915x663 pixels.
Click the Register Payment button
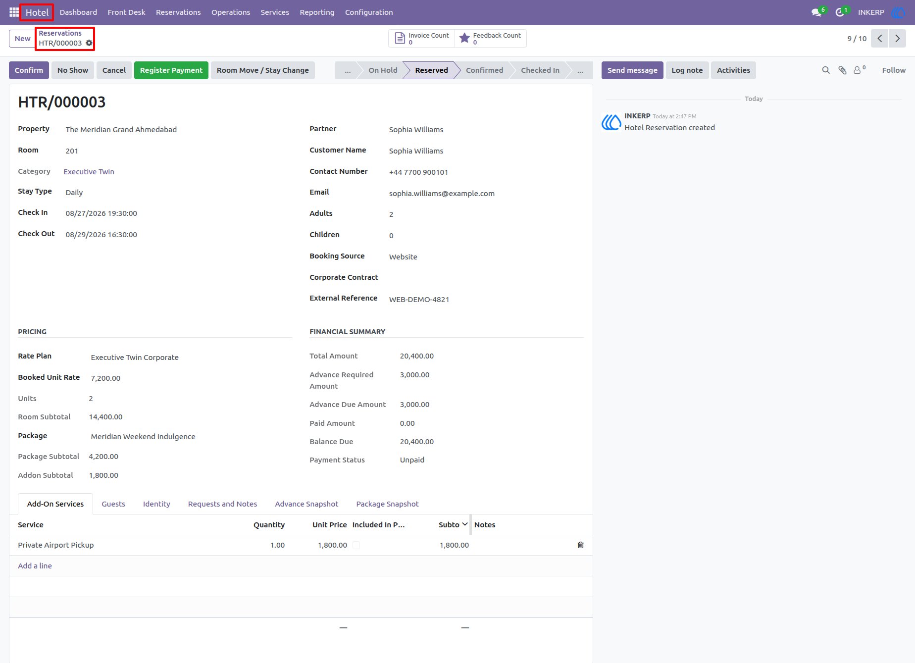point(171,70)
